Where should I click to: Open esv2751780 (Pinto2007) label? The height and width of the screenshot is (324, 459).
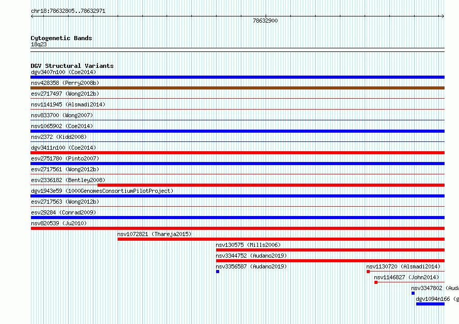[x=65, y=158]
